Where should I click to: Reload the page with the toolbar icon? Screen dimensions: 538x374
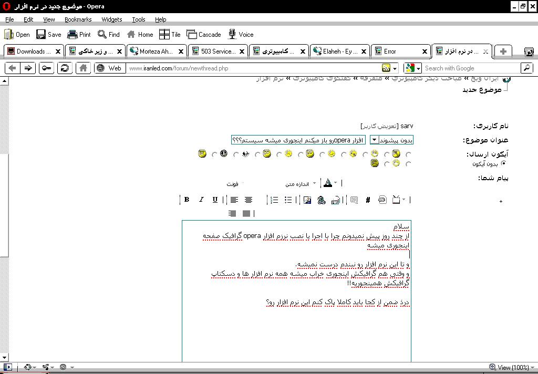click(65, 68)
